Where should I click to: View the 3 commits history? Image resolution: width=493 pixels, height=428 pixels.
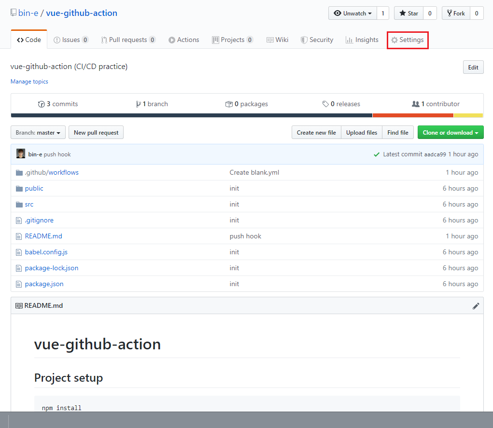tap(58, 104)
